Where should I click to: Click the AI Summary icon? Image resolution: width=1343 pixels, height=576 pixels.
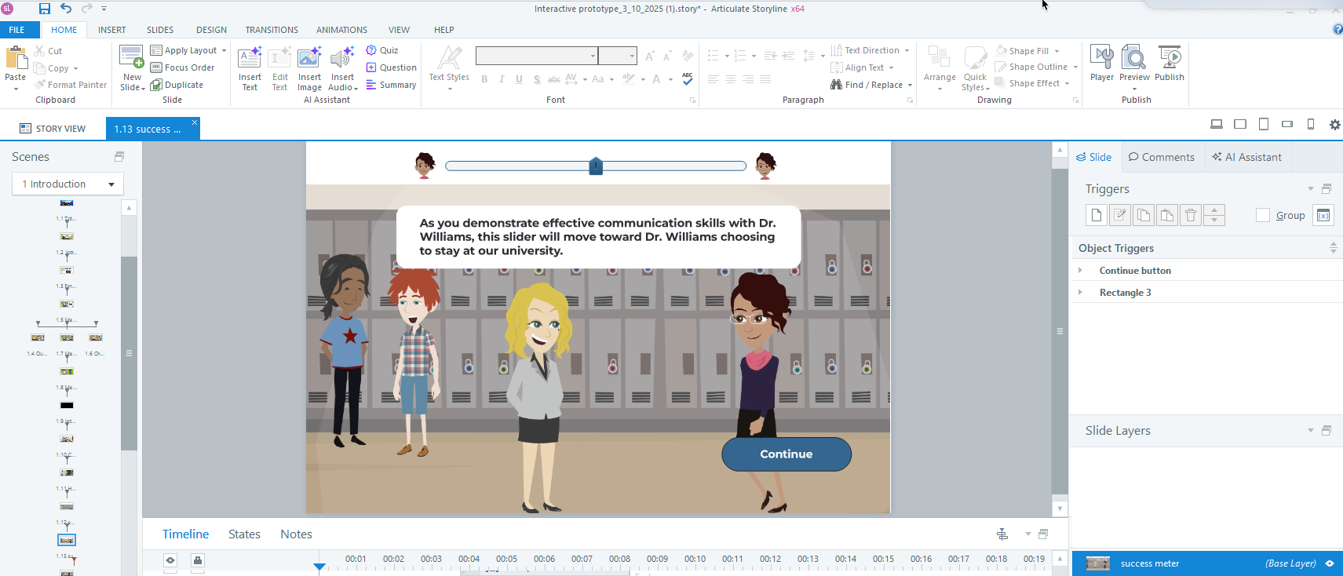coord(371,85)
